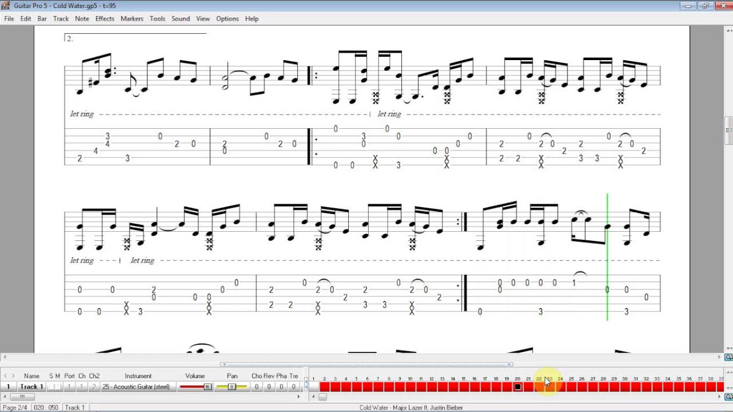733x412 pixels.
Task: Click the Tre tremolo value for Track 1
Action: point(294,387)
